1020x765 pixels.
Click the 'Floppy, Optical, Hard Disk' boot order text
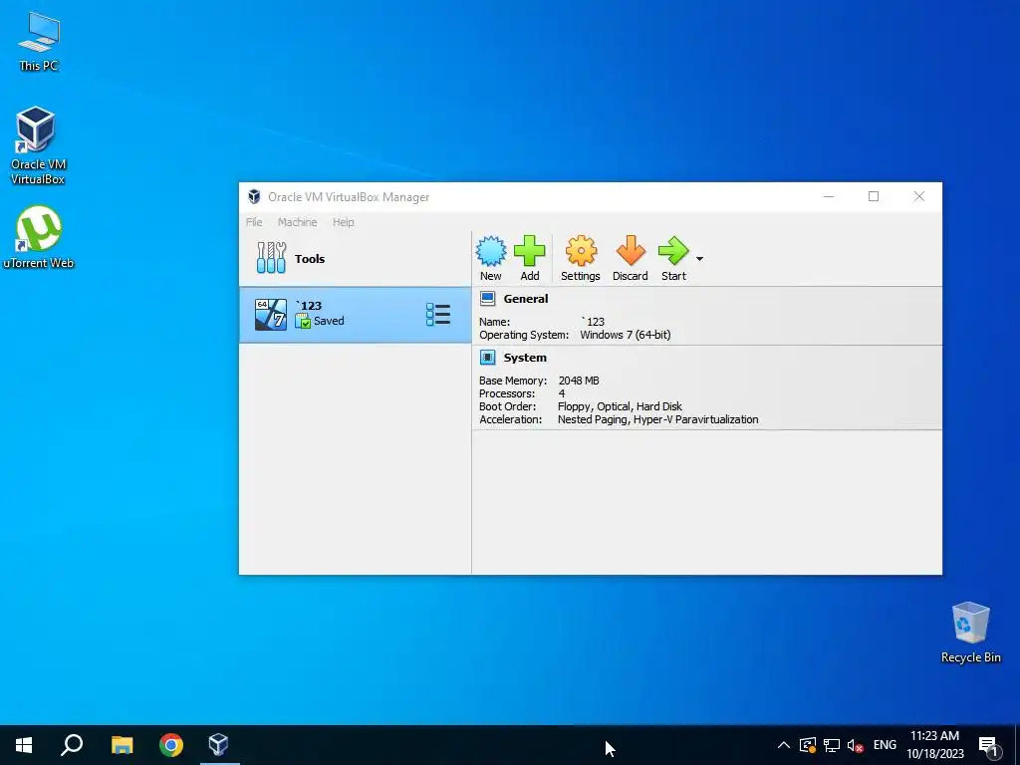pos(620,406)
